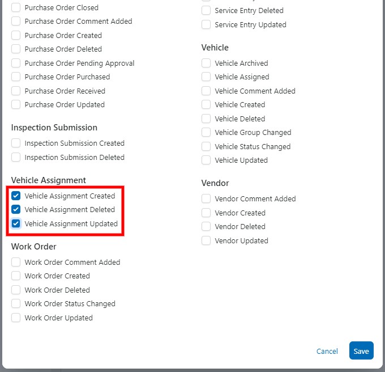Uncheck Vehicle Assignment Created
The width and height of the screenshot is (385, 372).
click(x=16, y=196)
